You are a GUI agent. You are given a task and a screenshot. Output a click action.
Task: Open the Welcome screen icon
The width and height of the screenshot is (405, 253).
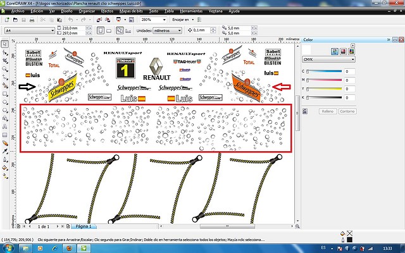coord(132,20)
